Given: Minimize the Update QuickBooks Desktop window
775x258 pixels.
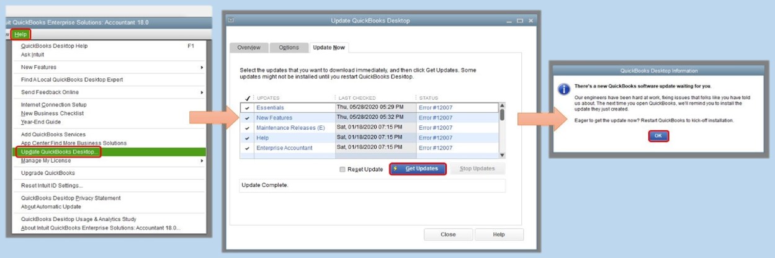Looking at the screenshot, I should point(509,20).
